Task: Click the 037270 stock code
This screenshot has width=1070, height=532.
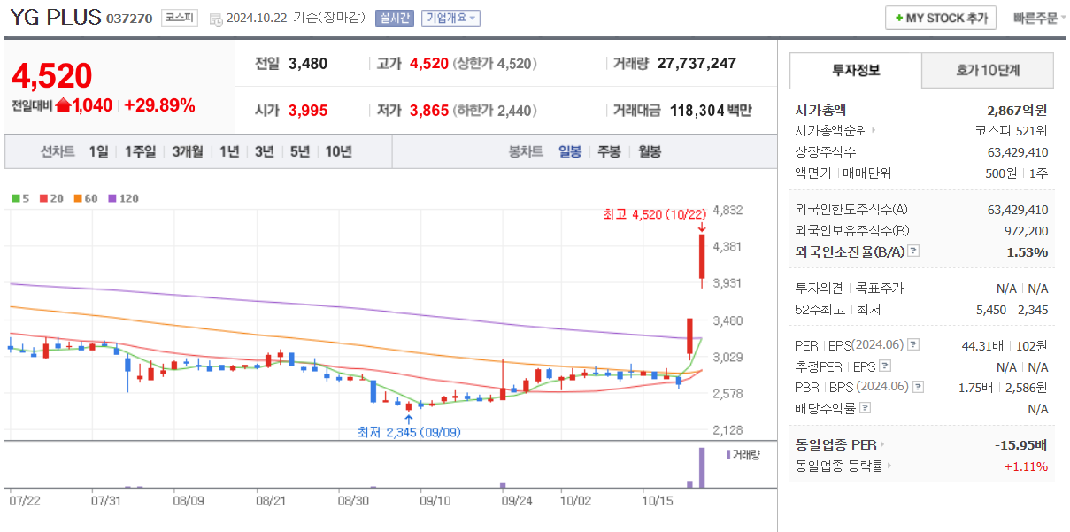Action: point(129,19)
